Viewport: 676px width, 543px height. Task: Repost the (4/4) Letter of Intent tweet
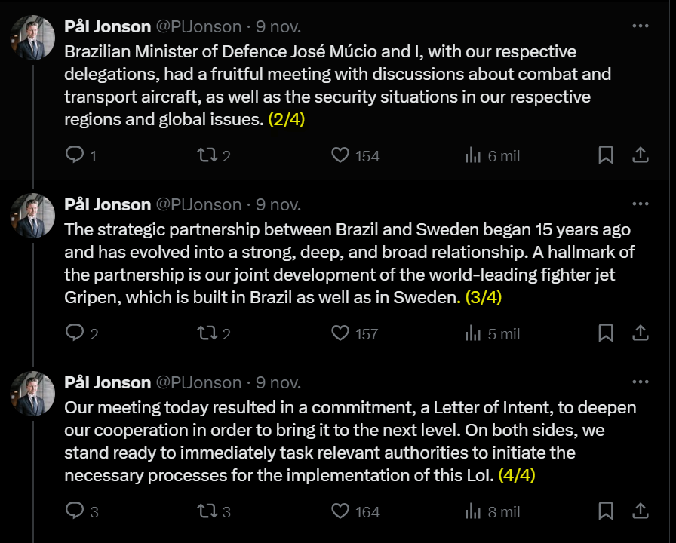[x=207, y=511]
